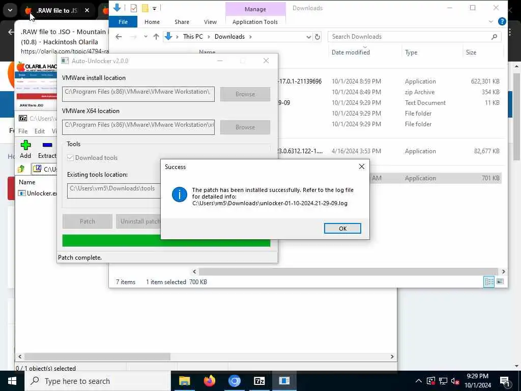Toggle the Download tools checkbox
Screen dimensions: 521x391
(70, 158)
